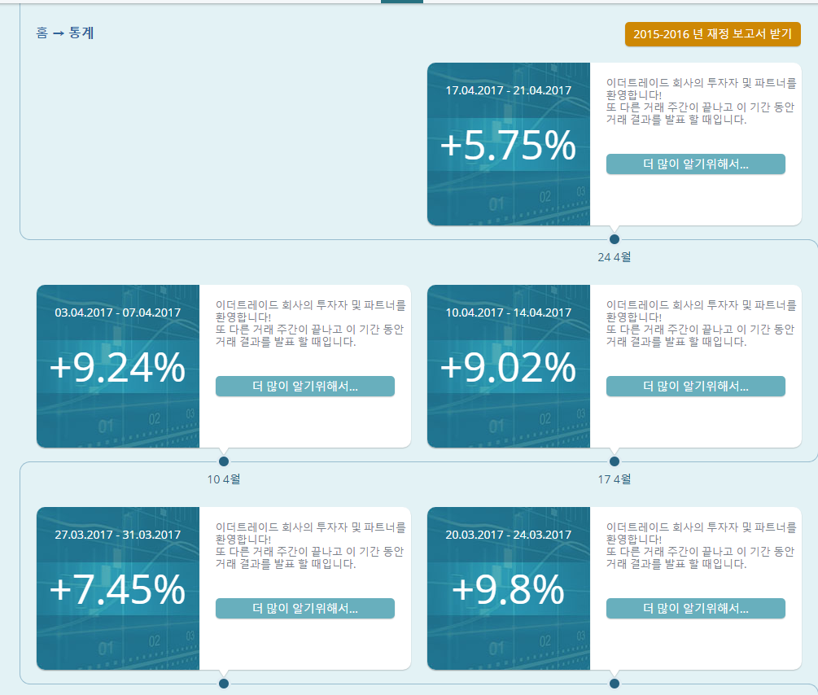Select the +7.45% result thumbnail
818x695 pixels.
pos(117,588)
